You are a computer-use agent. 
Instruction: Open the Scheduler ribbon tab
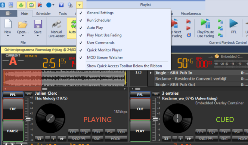point(43,13)
